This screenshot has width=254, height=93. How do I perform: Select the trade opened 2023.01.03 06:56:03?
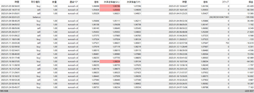pyautogui.click(x=127, y=6)
